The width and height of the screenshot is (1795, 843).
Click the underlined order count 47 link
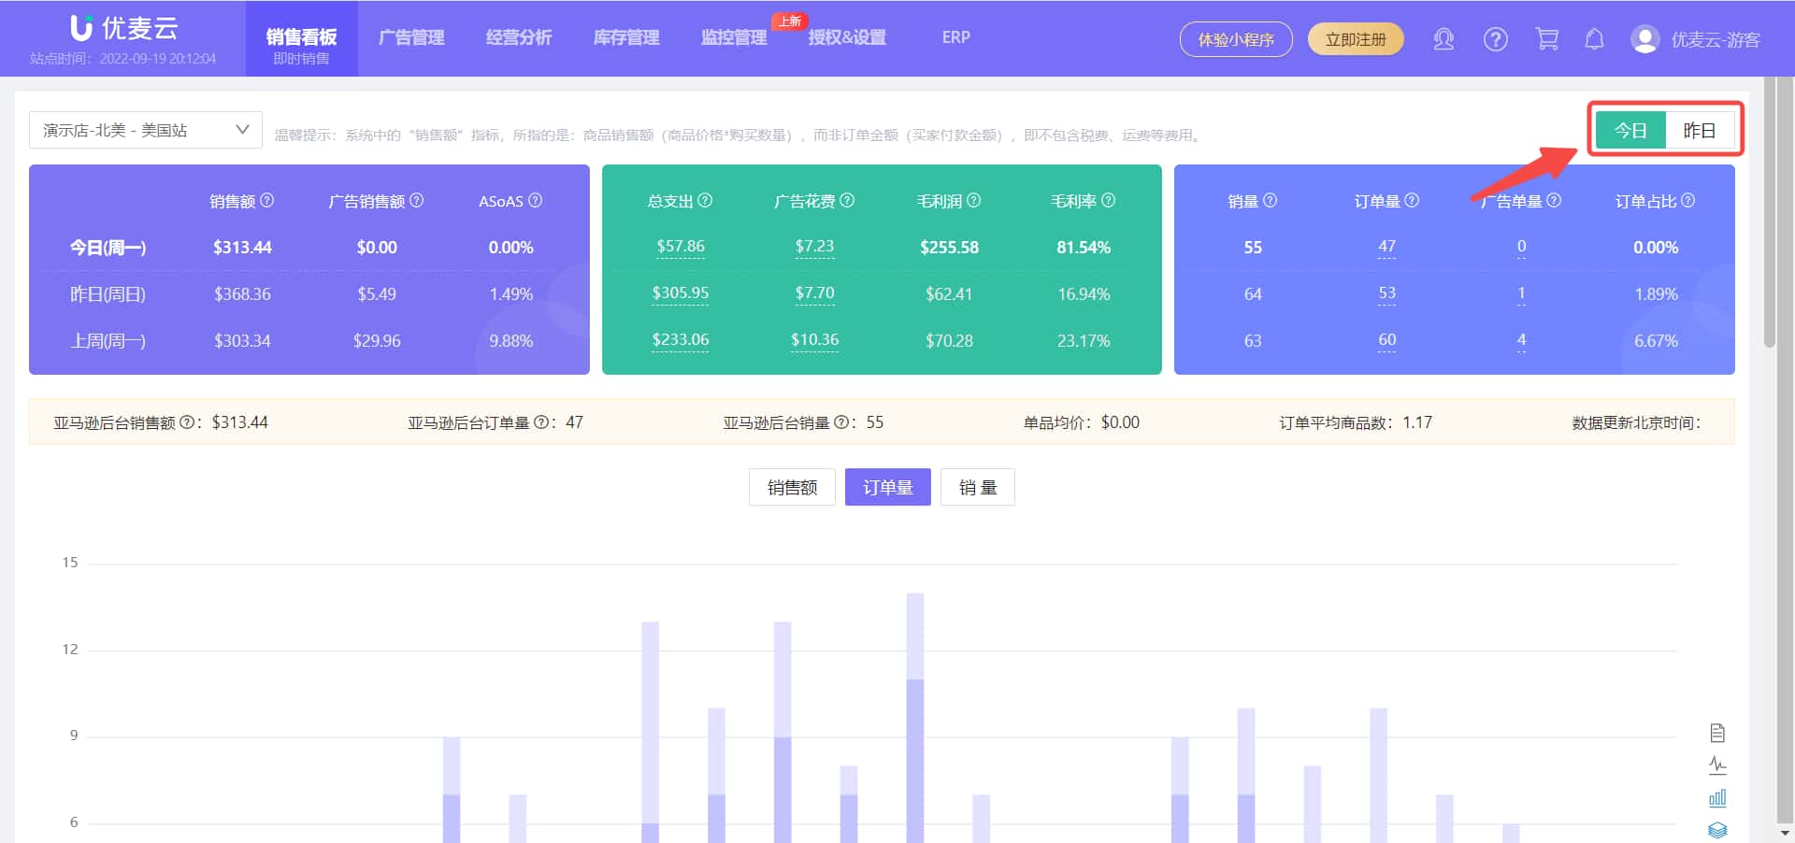tap(1386, 247)
